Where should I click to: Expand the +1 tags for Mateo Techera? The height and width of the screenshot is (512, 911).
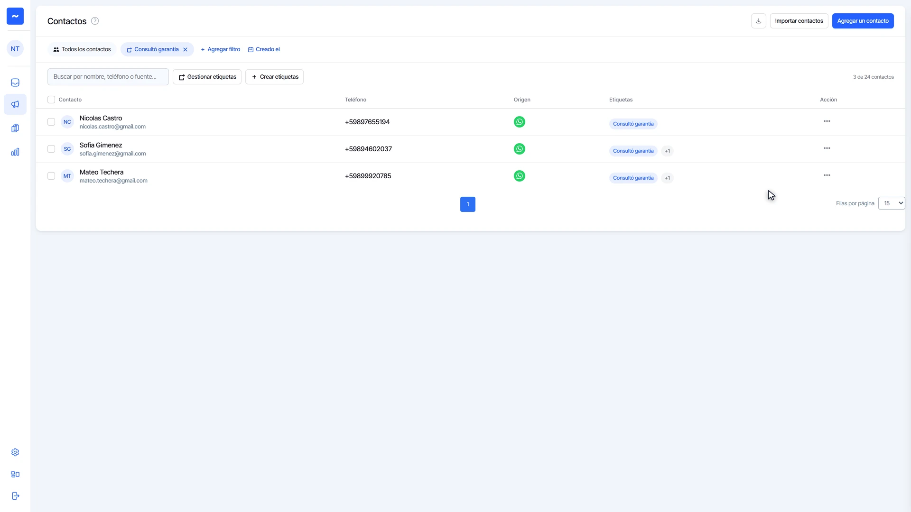667,178
